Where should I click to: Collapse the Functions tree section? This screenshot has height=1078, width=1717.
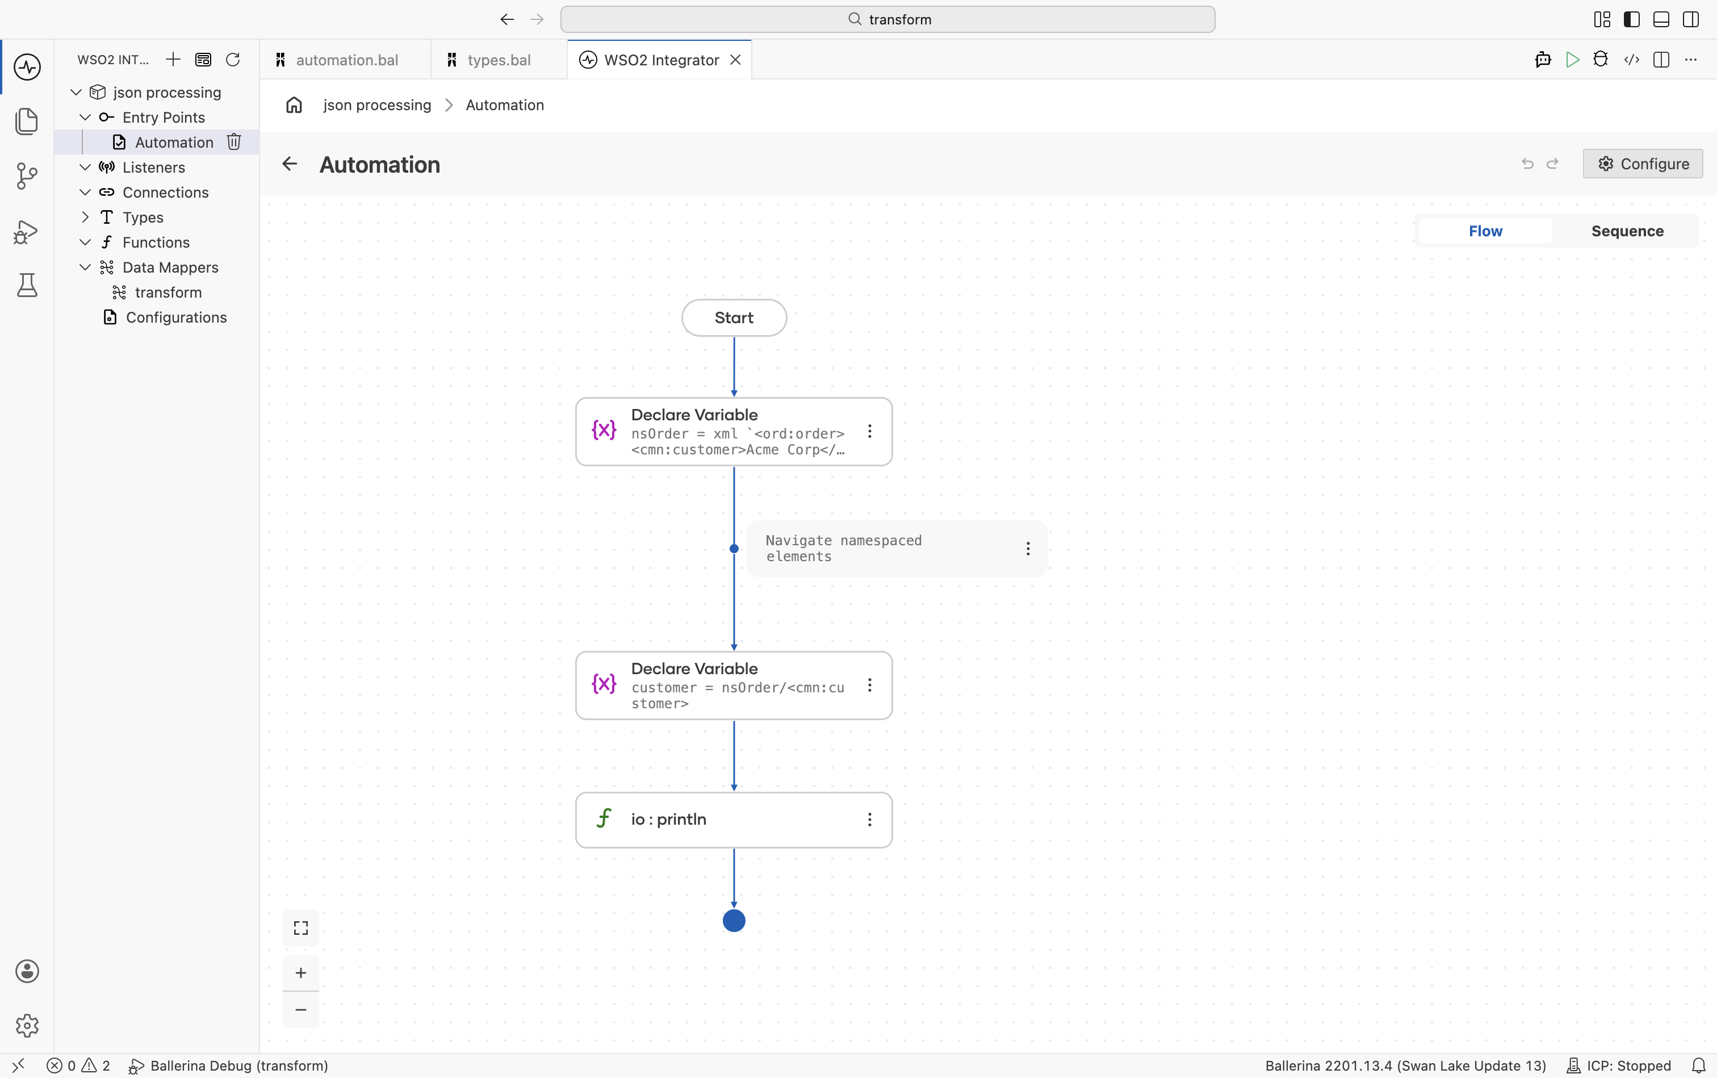86,242
